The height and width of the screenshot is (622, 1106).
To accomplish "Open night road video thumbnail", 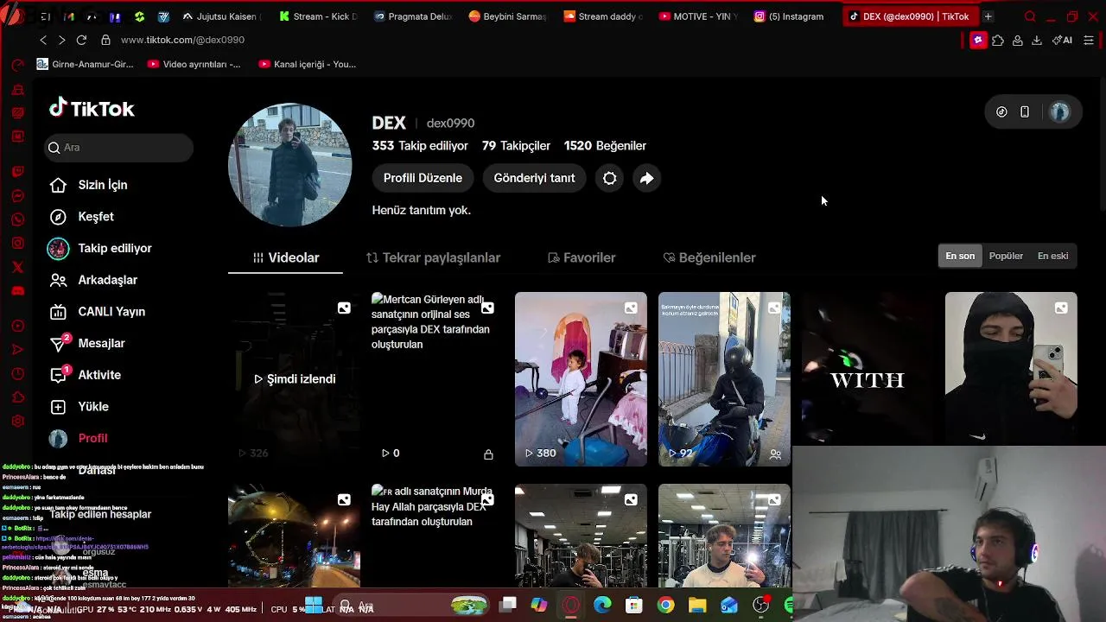I will click(294, 536).
